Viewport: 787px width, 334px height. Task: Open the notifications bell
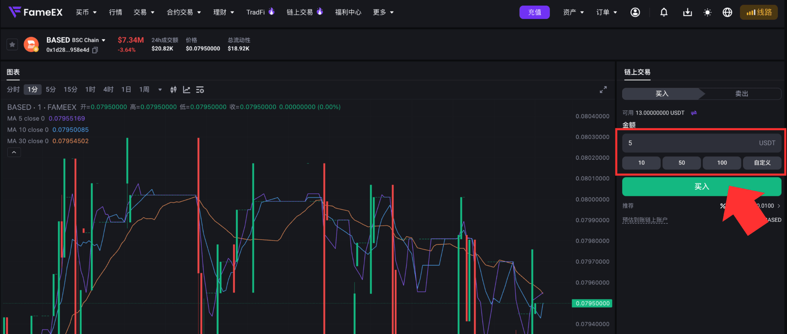click(664, 12)
